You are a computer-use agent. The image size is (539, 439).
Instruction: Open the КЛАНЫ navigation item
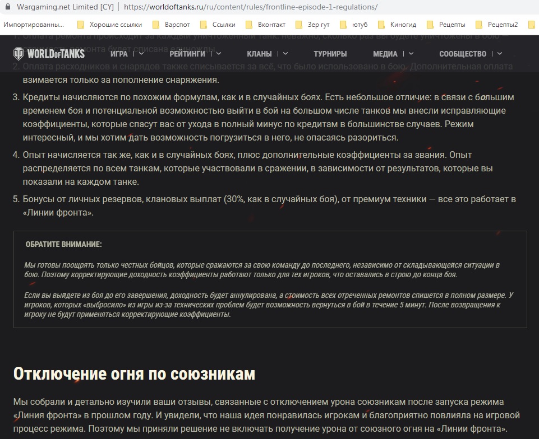coord(259,54)
